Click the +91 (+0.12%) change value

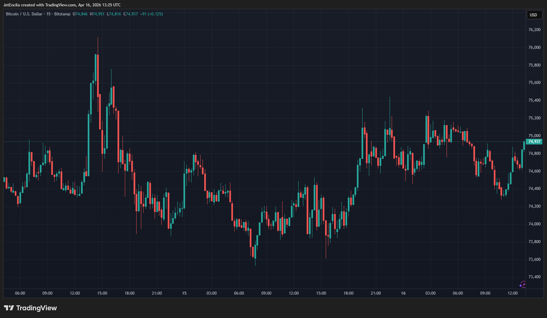pyautogui.click(x=152, y=14)
